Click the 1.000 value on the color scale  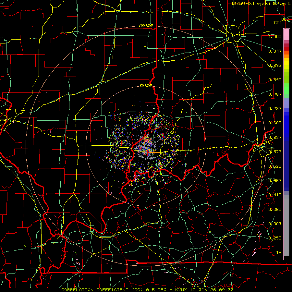pos(275,36)
